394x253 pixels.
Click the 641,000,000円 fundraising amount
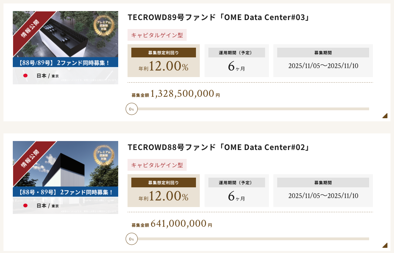(x=178, y=224)
